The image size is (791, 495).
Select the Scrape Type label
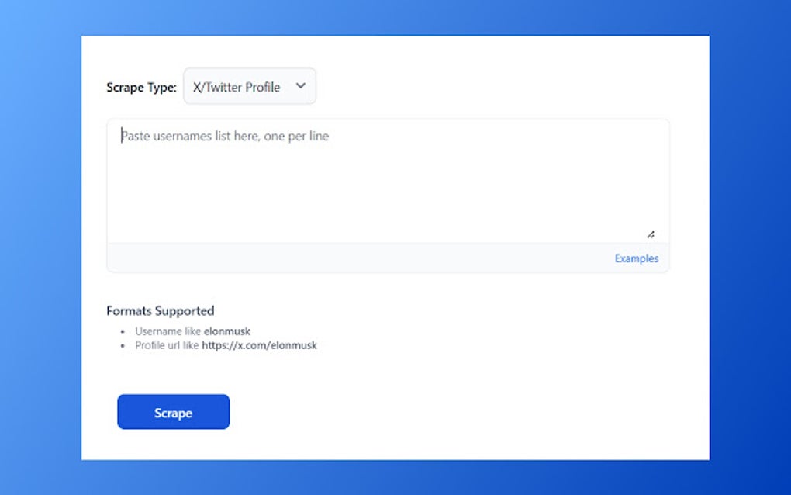tap(141, 88)
